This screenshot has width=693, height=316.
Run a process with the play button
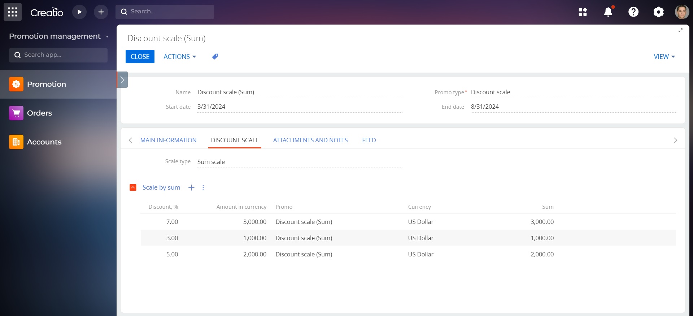(79, 12)
